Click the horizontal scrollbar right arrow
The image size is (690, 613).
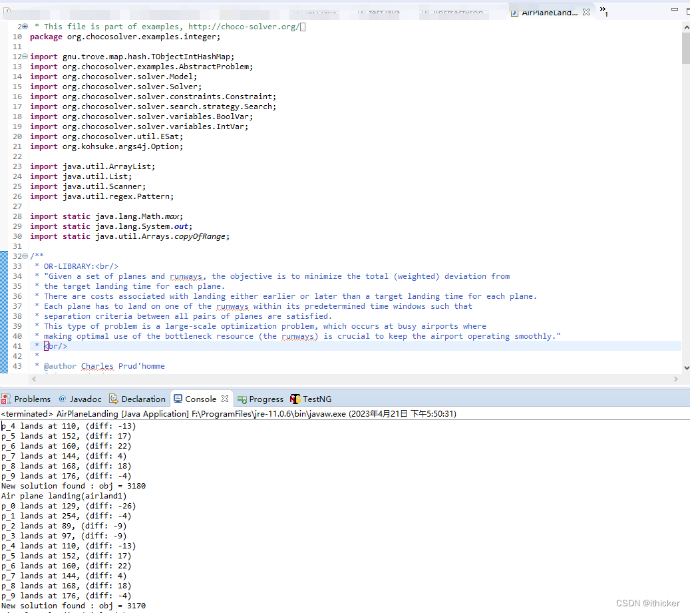click(x=676, y=379)
